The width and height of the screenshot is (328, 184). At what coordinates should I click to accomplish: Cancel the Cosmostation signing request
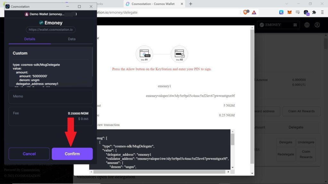(x=29, y=154)
